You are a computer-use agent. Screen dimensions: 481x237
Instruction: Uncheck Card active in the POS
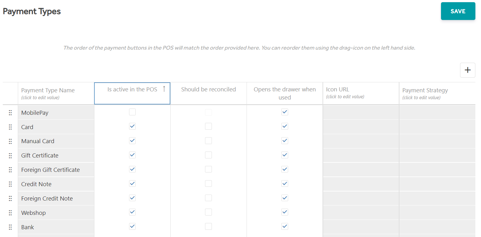click(x=133, y=126)
